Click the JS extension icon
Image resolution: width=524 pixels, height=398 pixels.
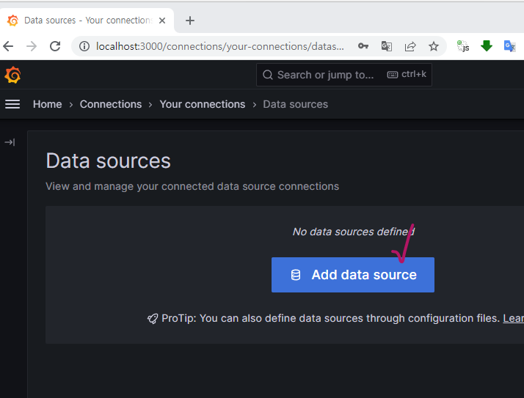pyautogui.click(x=463, y=46)
